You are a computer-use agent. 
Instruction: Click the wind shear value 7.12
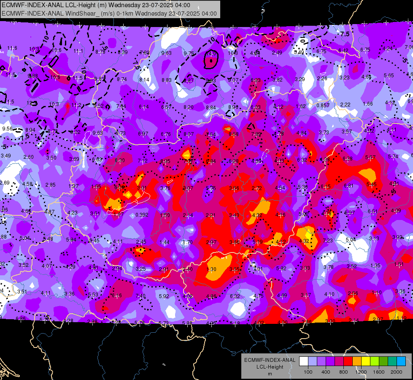coord(143,160)
